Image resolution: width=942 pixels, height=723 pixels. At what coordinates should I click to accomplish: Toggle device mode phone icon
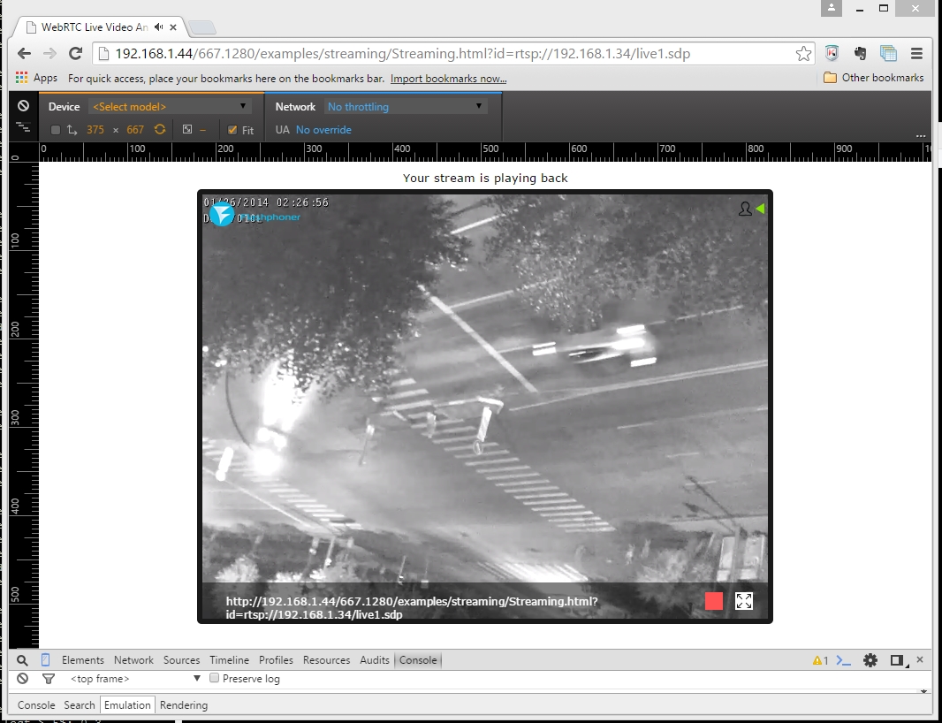click(45, 660)
